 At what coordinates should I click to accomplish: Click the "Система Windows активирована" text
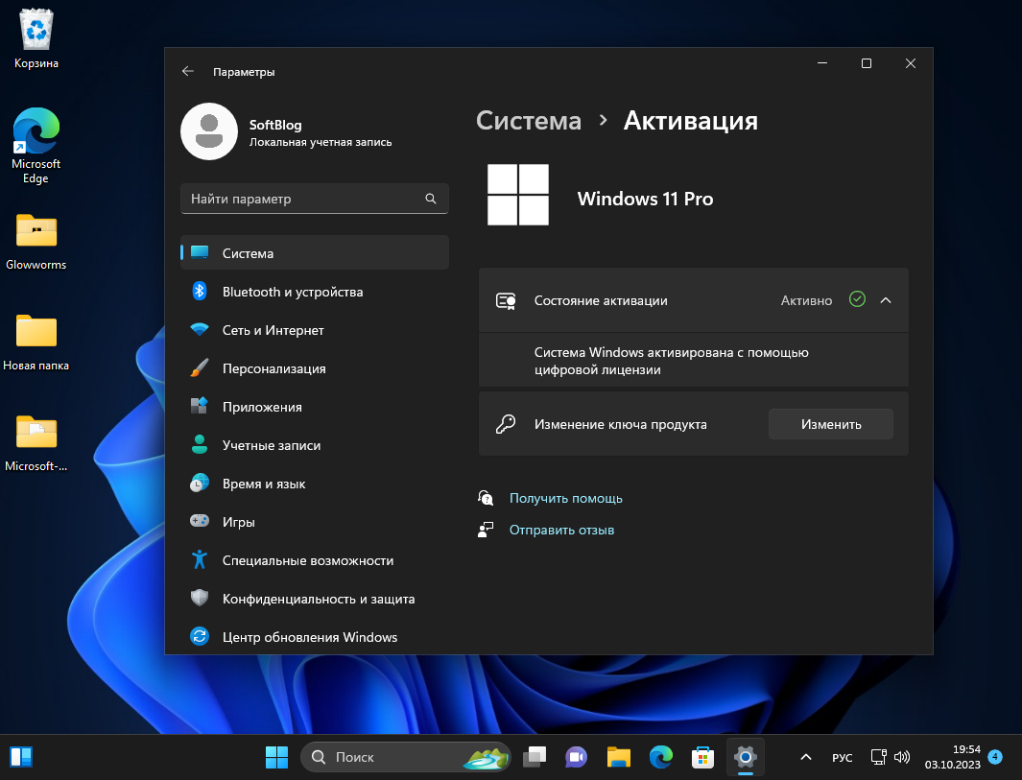(672, 361)
